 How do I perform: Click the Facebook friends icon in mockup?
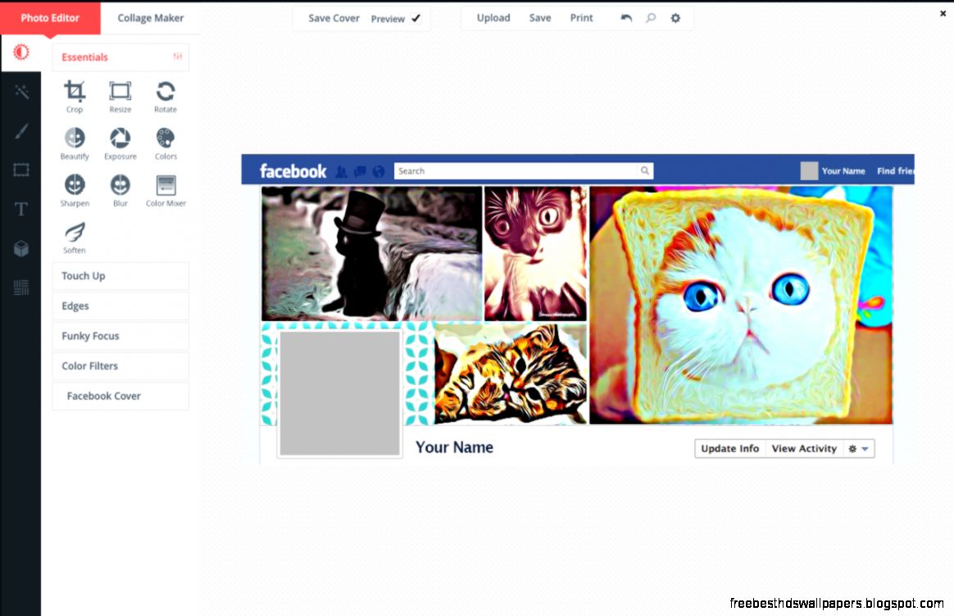click(x=341, y=172)
